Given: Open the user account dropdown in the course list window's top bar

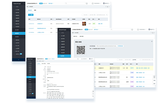Looking at the screenshot, I should click(96, 3).
